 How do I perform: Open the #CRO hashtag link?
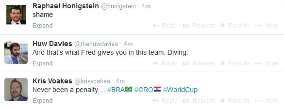(148, 90)
